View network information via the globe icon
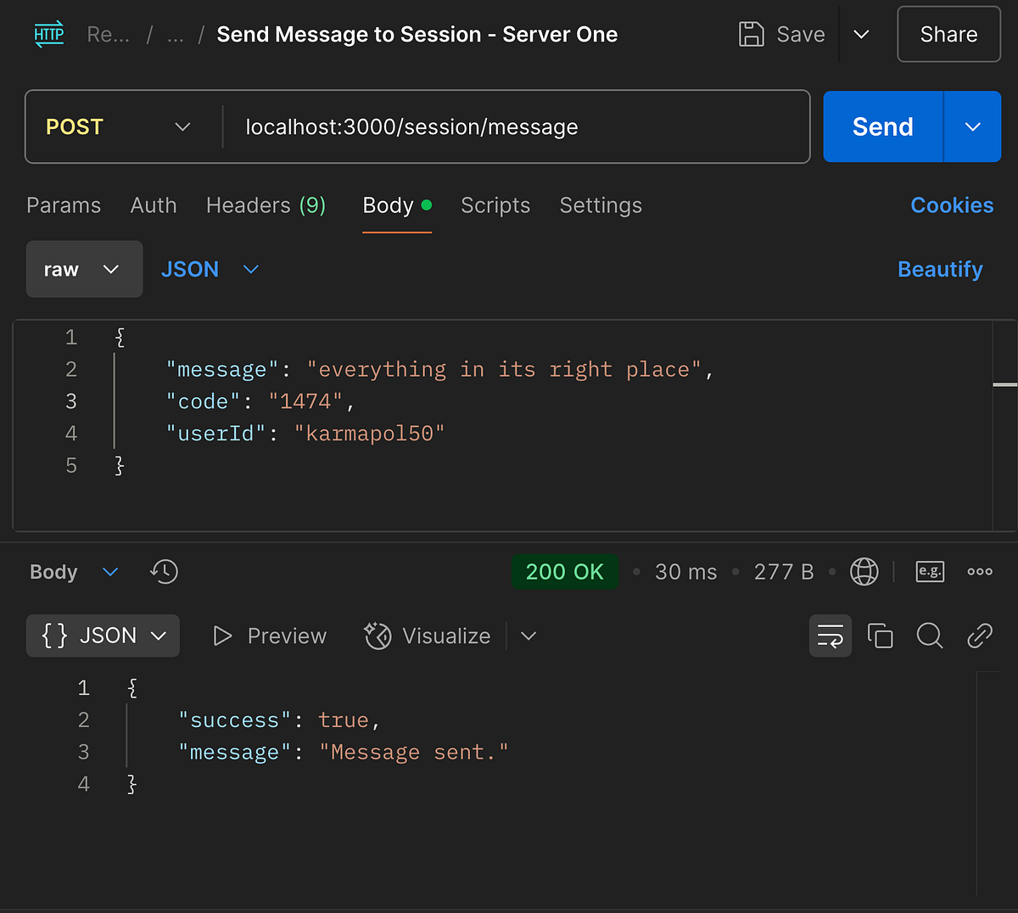 pyautogui.click(x=864, y=572)
